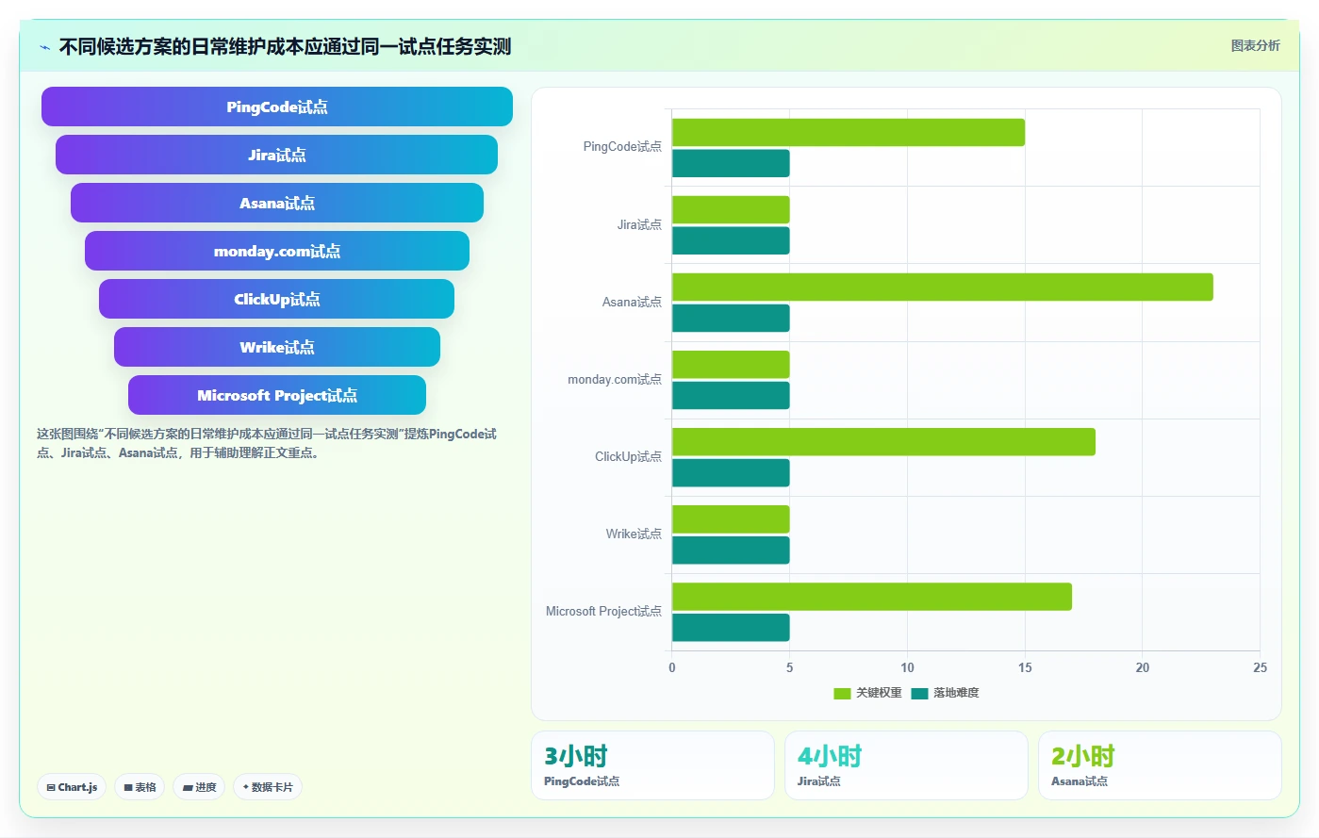Click the 图表分析 label in header
The width and height of the screenshot is (1319, 838).
point(1255,45)
